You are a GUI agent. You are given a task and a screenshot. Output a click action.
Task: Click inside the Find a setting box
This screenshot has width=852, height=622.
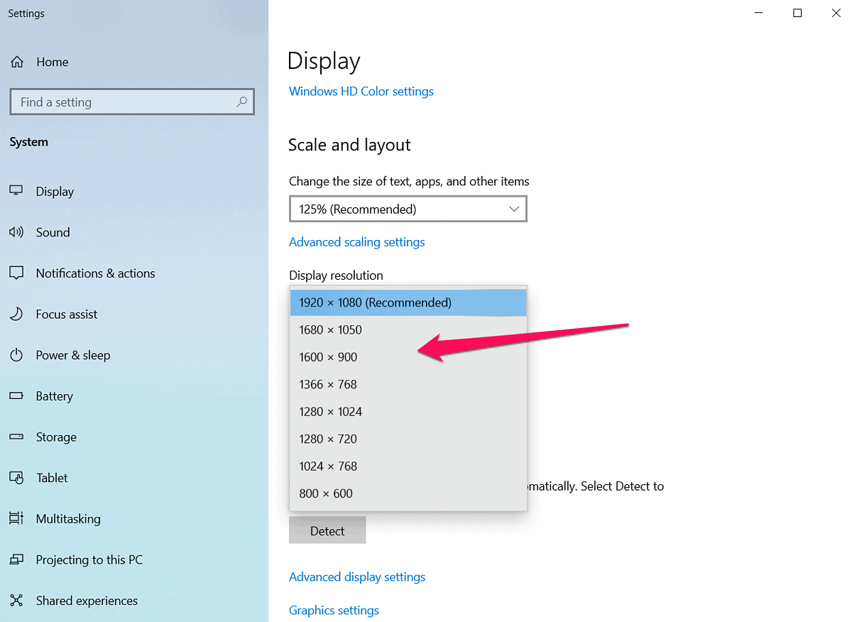click(106, 102)
